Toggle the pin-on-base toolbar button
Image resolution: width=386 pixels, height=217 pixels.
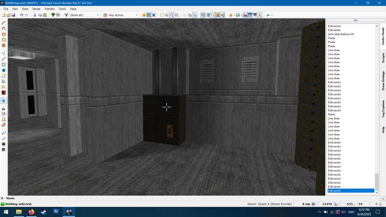(x=259, y=15)
